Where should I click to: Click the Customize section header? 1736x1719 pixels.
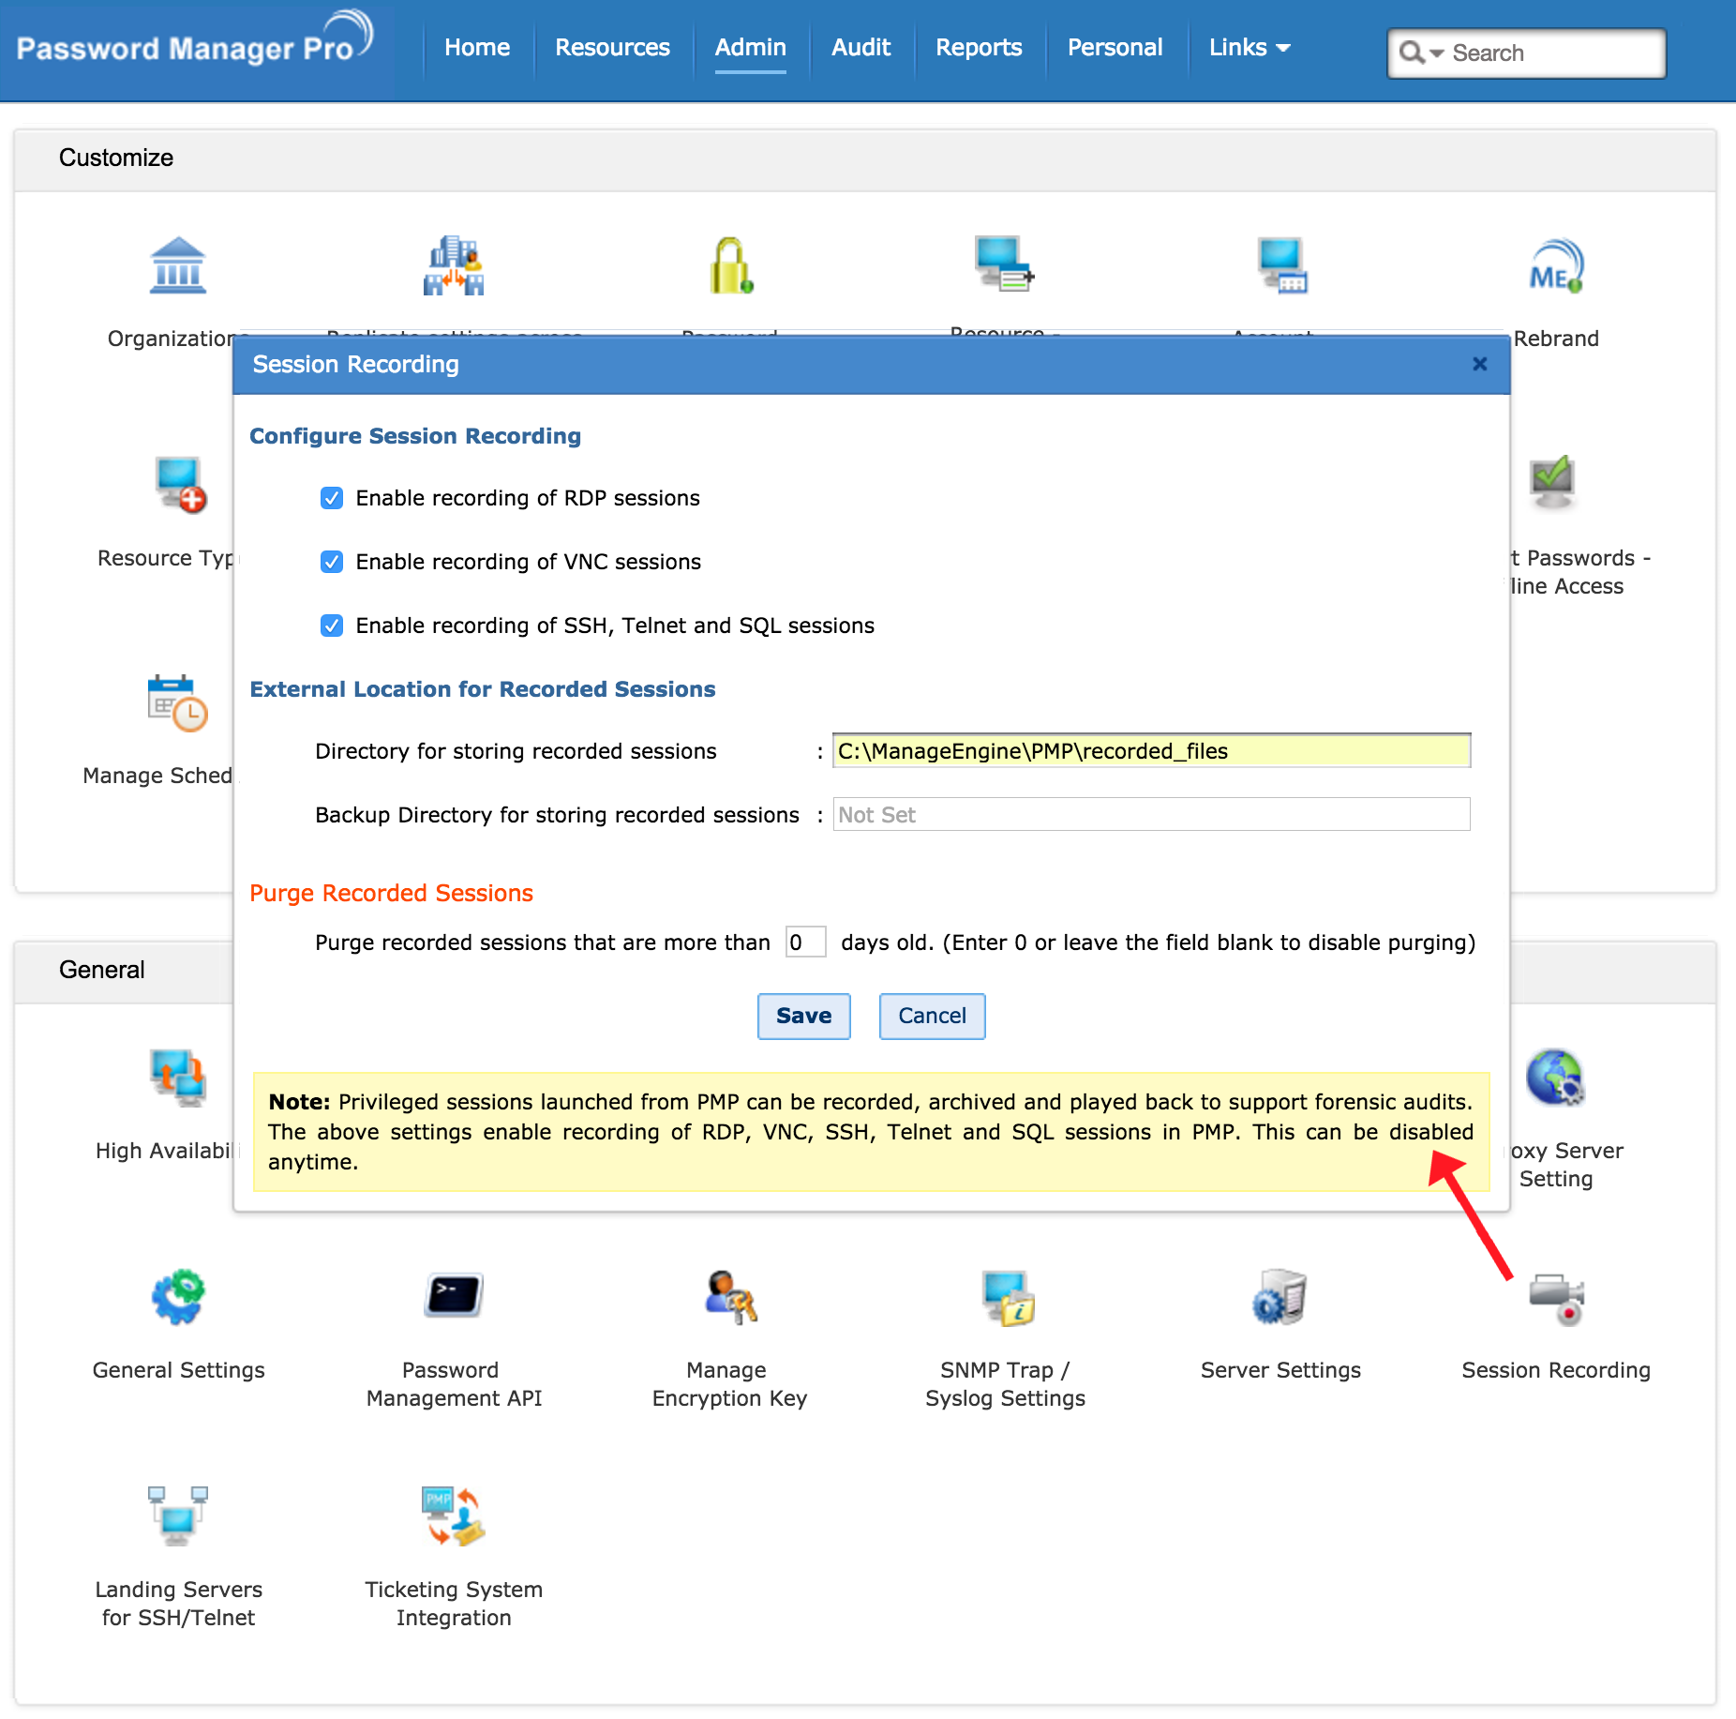(116, 158)
